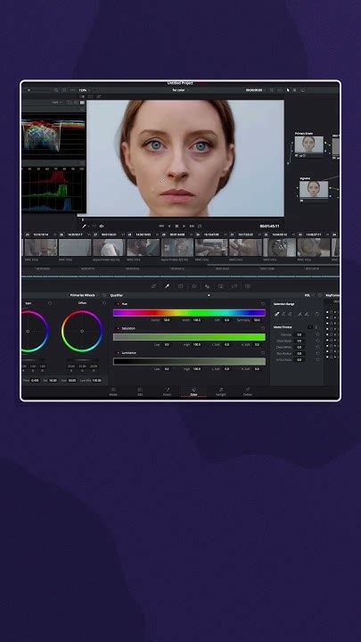Open the Sizing palette icon
The height and width of the screenshot is (642, 361).
tap(248, 286)
